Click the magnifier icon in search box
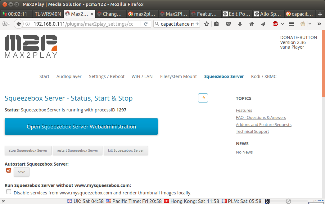This screenshot has height=204, width=325. click(x=157, y=24)
